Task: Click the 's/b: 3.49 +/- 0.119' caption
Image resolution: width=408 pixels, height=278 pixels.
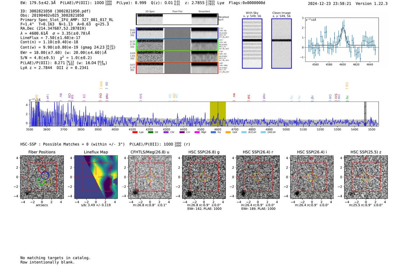Action: coord(96,205)
